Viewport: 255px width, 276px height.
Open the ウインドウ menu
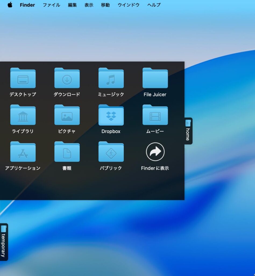[128, 5]
